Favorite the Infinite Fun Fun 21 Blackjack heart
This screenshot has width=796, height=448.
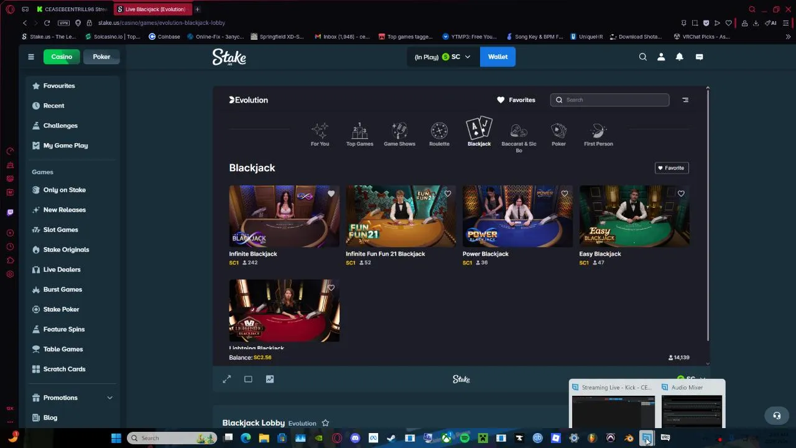pyautogui.click(x=448, y=194)
